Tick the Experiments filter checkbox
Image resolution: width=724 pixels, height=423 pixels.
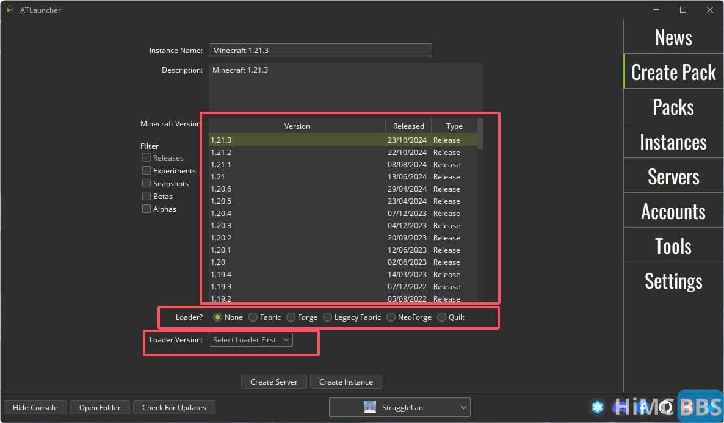point(147,171)
